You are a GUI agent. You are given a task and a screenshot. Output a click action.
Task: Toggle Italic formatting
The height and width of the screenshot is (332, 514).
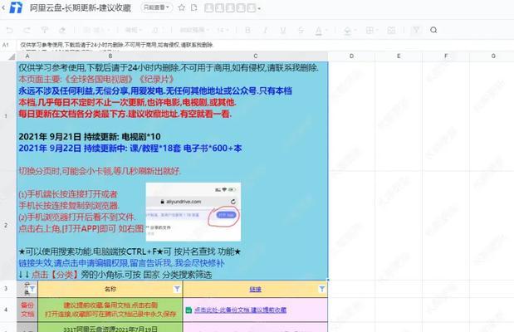point(266,30)
